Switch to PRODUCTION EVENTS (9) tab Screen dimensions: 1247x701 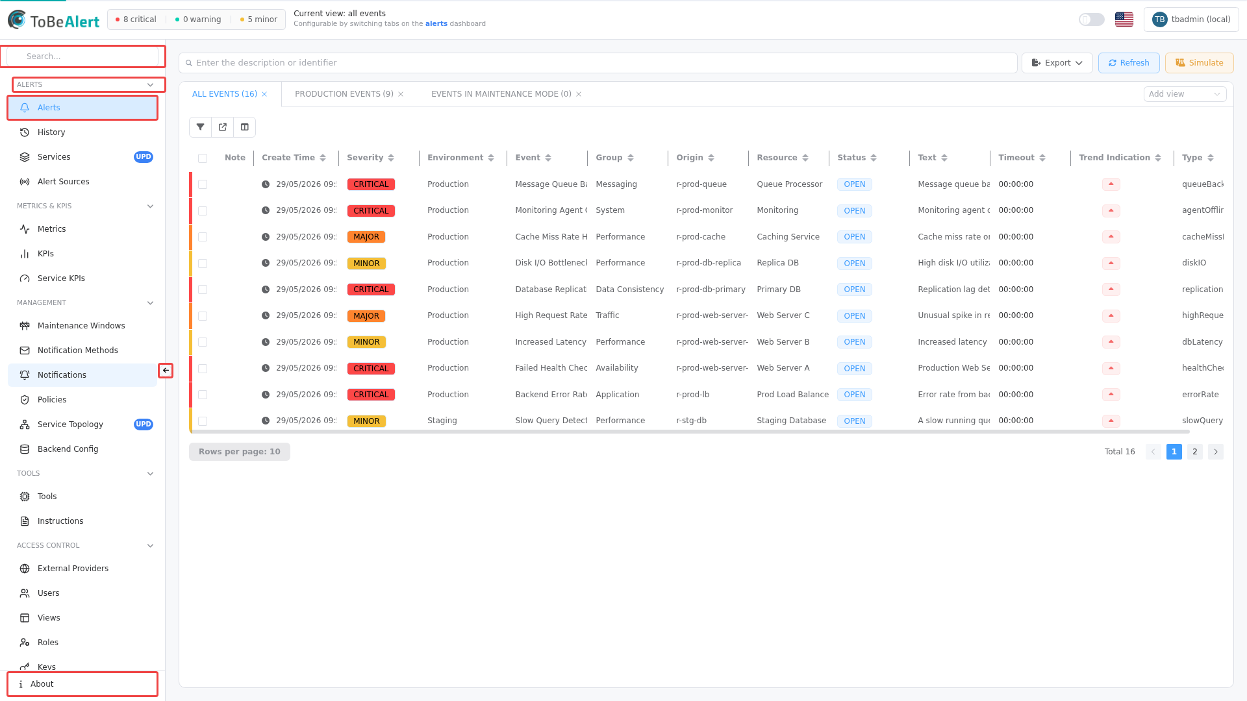[x=344, y=94]
